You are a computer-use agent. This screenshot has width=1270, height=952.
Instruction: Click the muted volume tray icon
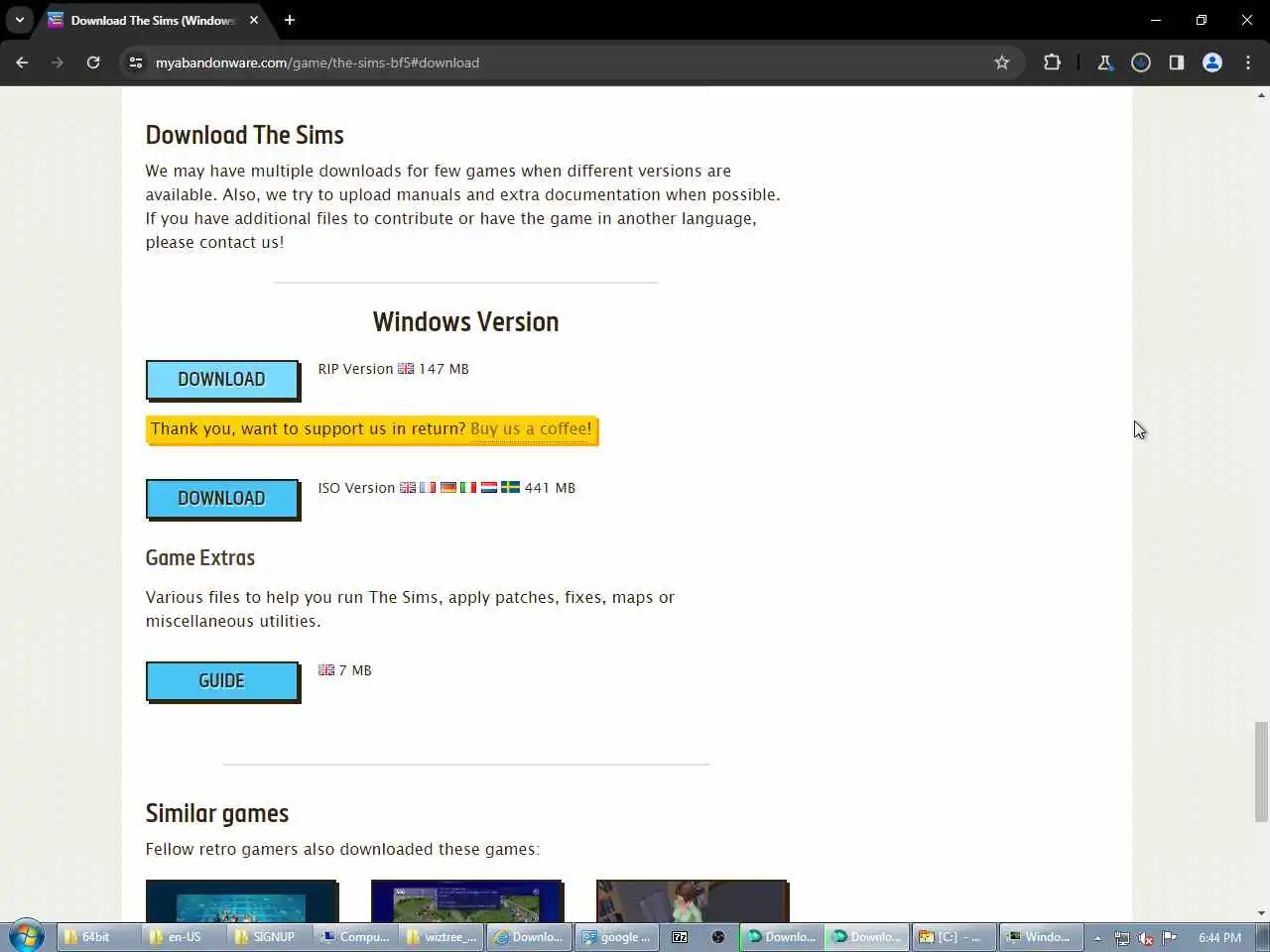(x=1146, y=938)
